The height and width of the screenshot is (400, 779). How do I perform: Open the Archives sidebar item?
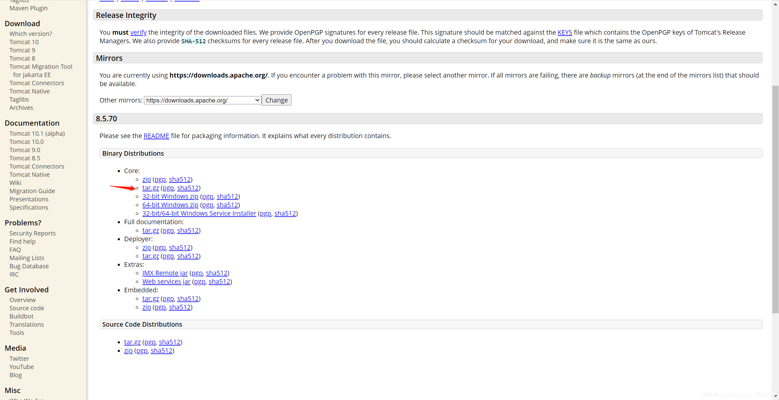(21, 108)
